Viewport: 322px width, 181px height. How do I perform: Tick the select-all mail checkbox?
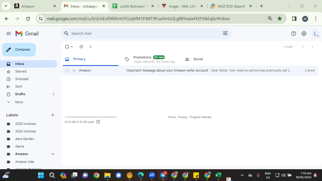click(x=67, y=47)
